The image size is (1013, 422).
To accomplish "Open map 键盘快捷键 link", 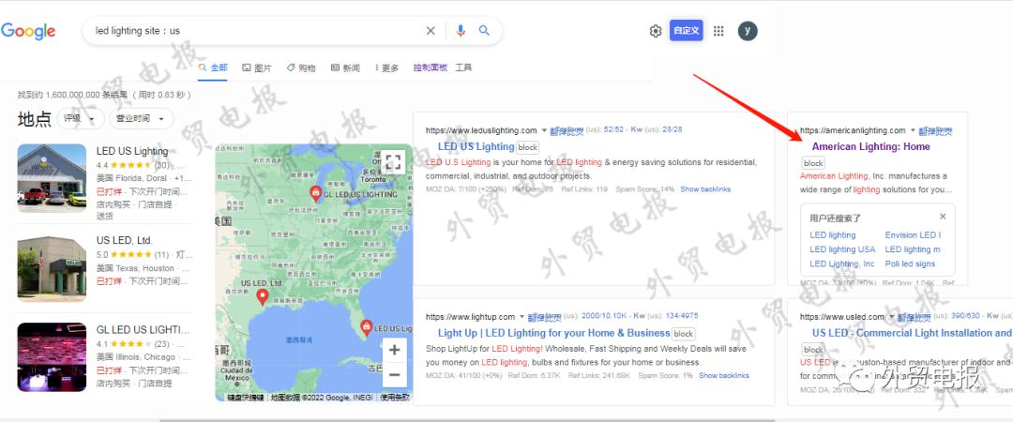I will tap(246, 398).
